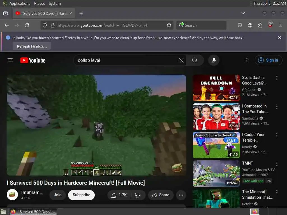
Task: Open Knarfy channel name
Action: pos(247,147)
